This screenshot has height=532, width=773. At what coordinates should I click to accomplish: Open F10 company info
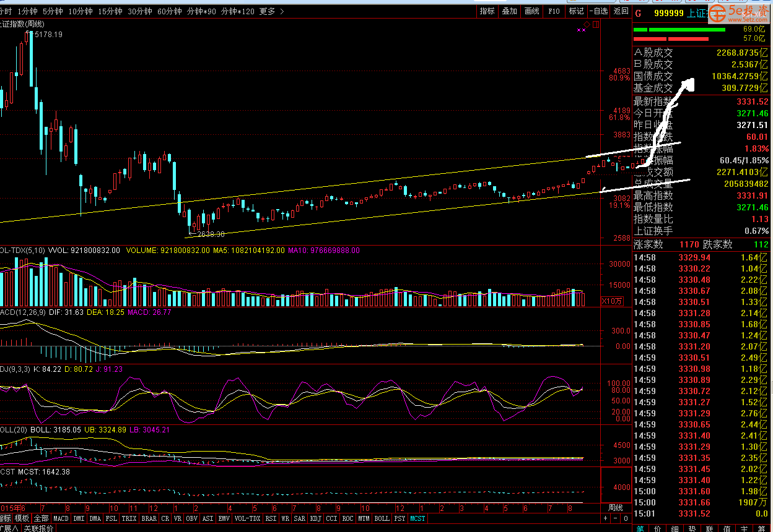[x=554, y=11]
